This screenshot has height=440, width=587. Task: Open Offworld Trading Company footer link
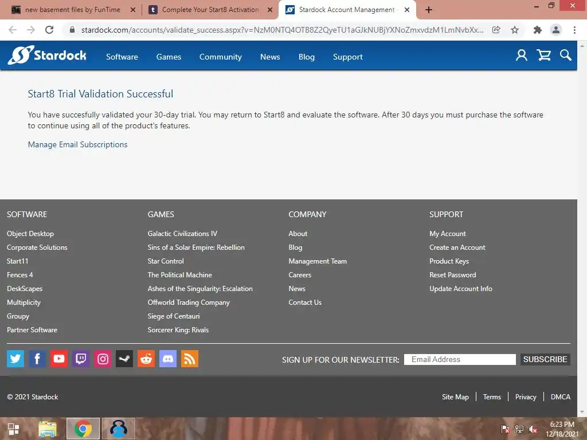[x=189, y=302]
